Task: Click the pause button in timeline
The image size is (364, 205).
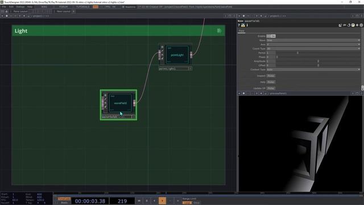Action: coord(147,201)
